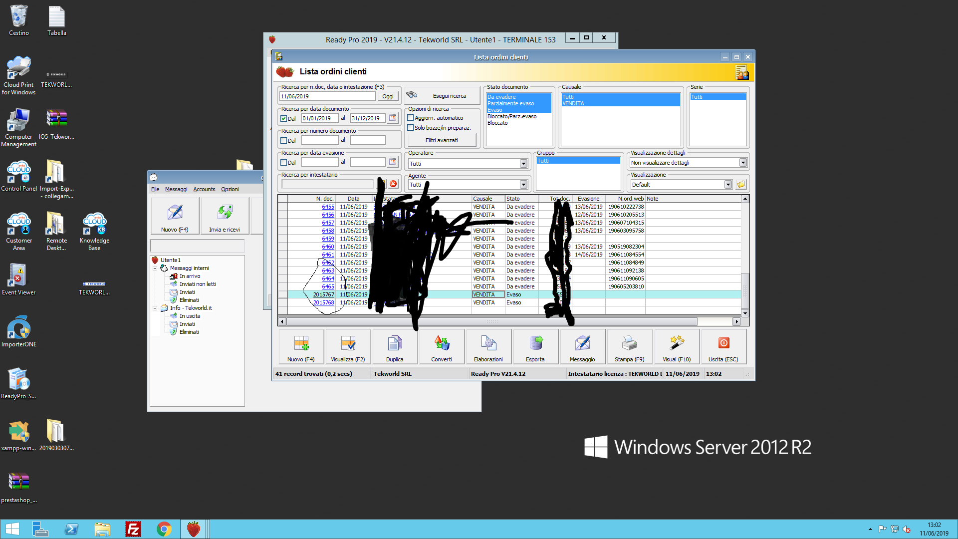Image resolution: width=958 pixels, height=539 pixels.
Task: Open the Elaborazioni tool
Action: (x=488, y=347)
